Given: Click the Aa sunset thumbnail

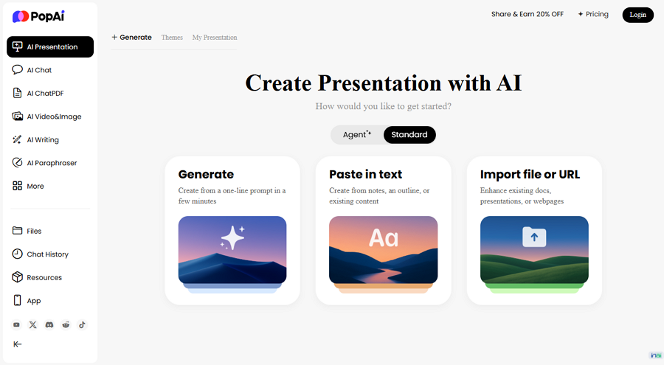Looking at the screenshot, I should [383, 250].
